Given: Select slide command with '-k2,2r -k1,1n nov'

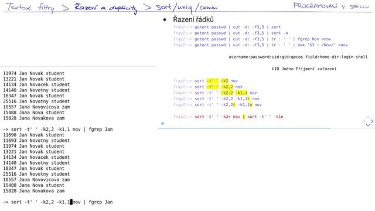Looking at the screenshot, I should [228, 105].
